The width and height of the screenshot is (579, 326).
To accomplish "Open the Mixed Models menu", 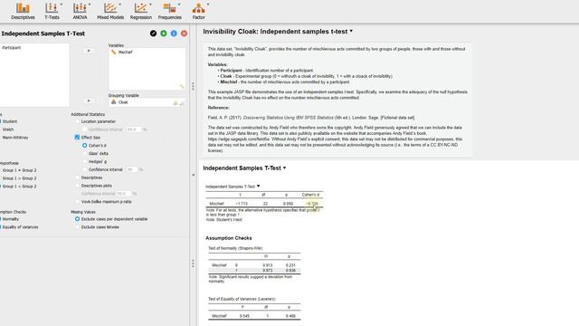I will tap(110, 11).
